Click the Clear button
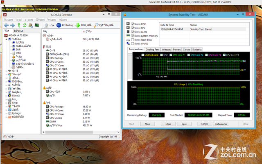 168,124
